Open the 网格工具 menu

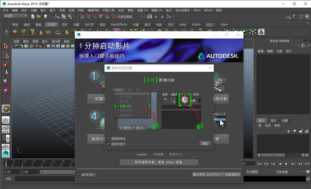tap(108, 10)
